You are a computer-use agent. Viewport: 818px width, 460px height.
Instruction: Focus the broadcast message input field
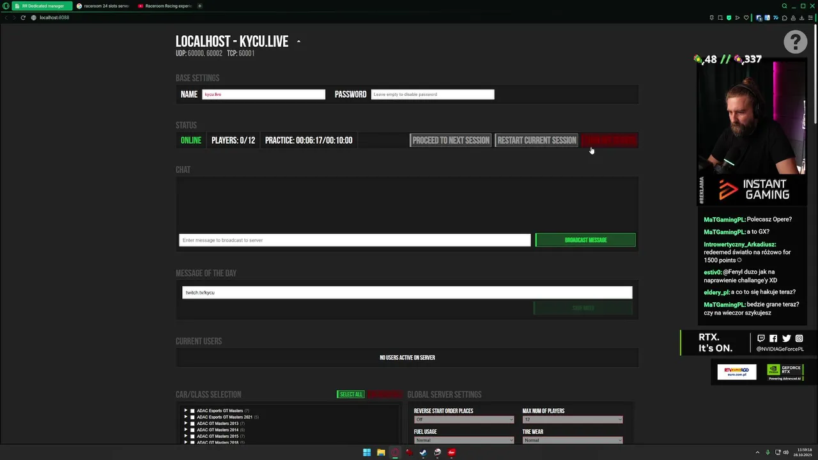point(355,240)
